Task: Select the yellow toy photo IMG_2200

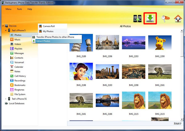Action: click(x=160, y=43)
